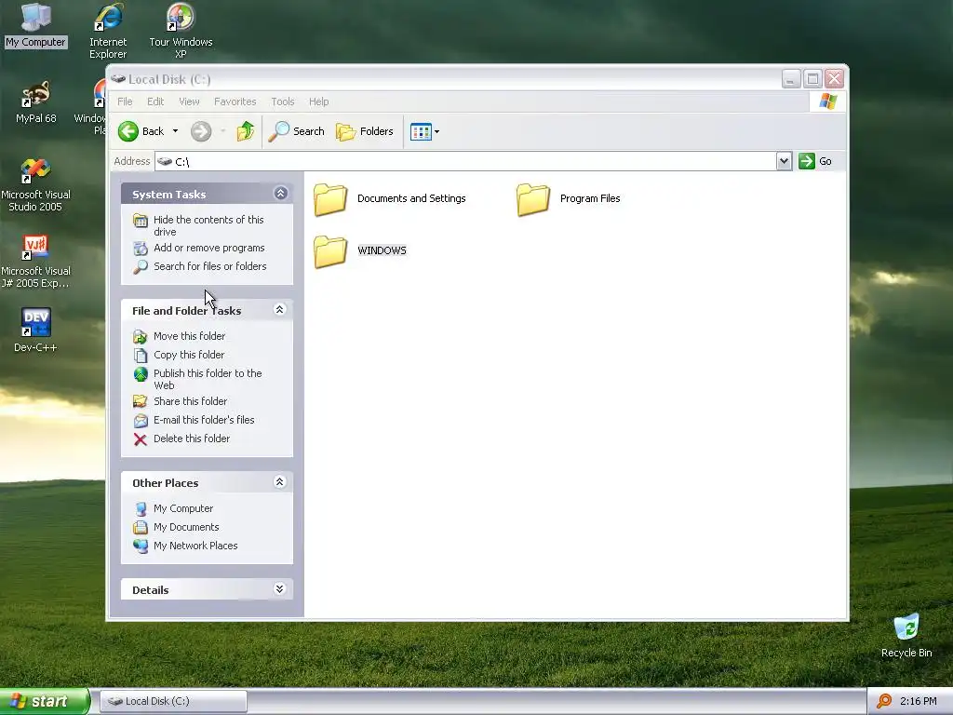The image size is (953, 715).
Task: Select Dev-C++ desktop icon
Action: point(36,330)
